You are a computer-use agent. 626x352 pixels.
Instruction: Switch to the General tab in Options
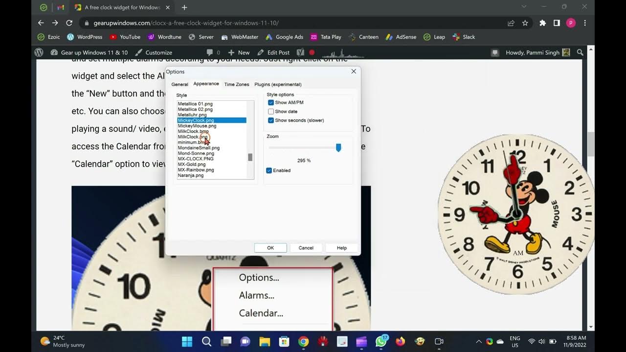pyautogui.click(x=179, y=84)
